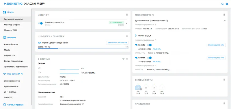Click the Keenetic Xiaomi R3P logo
This screenshot has width=231, height=109.
coord(24,4)
